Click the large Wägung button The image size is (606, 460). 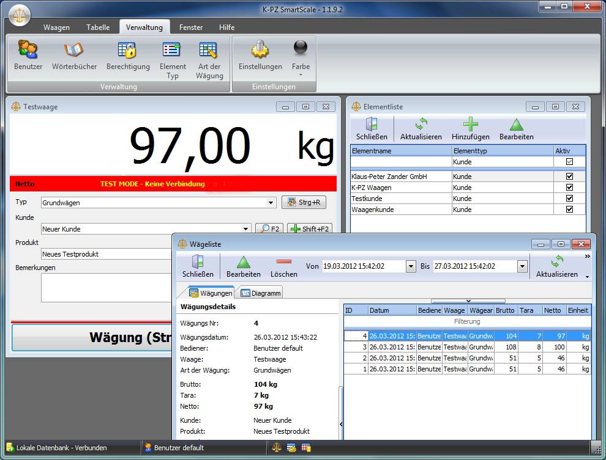tap(92, 337)
